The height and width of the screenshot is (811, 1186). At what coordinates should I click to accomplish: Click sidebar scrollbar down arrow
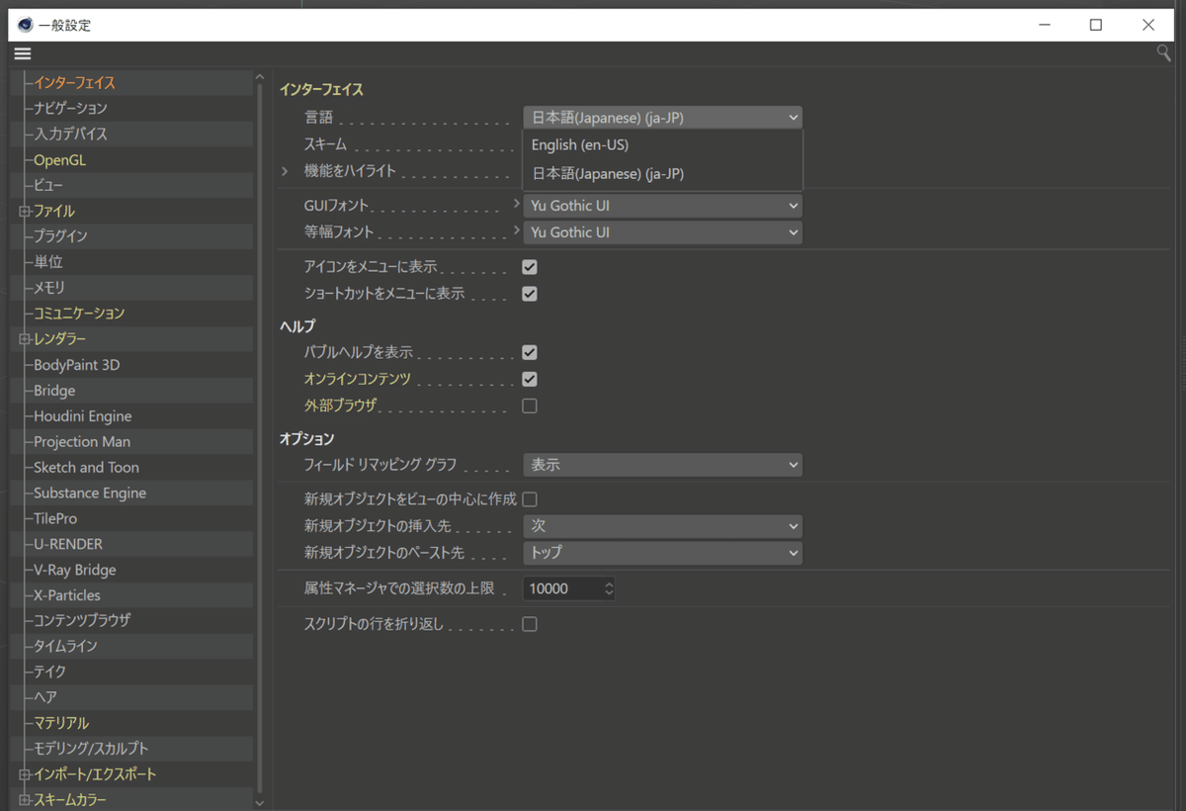click(x=260, y=803)
